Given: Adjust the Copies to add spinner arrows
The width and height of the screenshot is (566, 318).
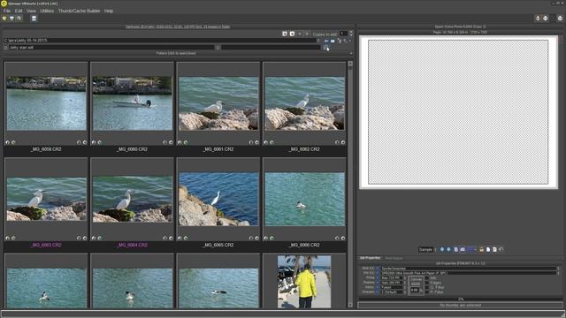Looking at the screenshot, I should 351,34.
